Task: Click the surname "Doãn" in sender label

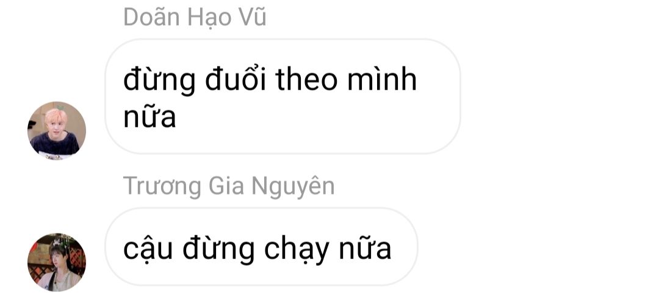Action: (152, 18)
